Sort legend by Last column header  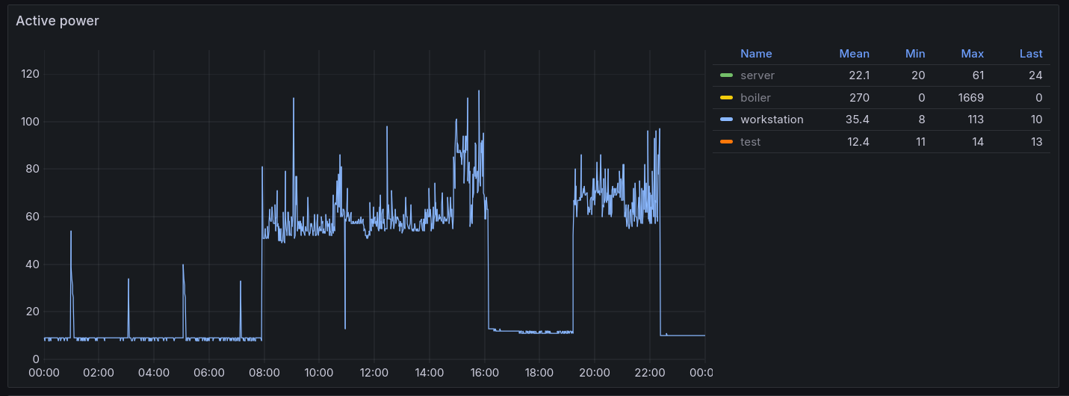tap(1031, 54)
